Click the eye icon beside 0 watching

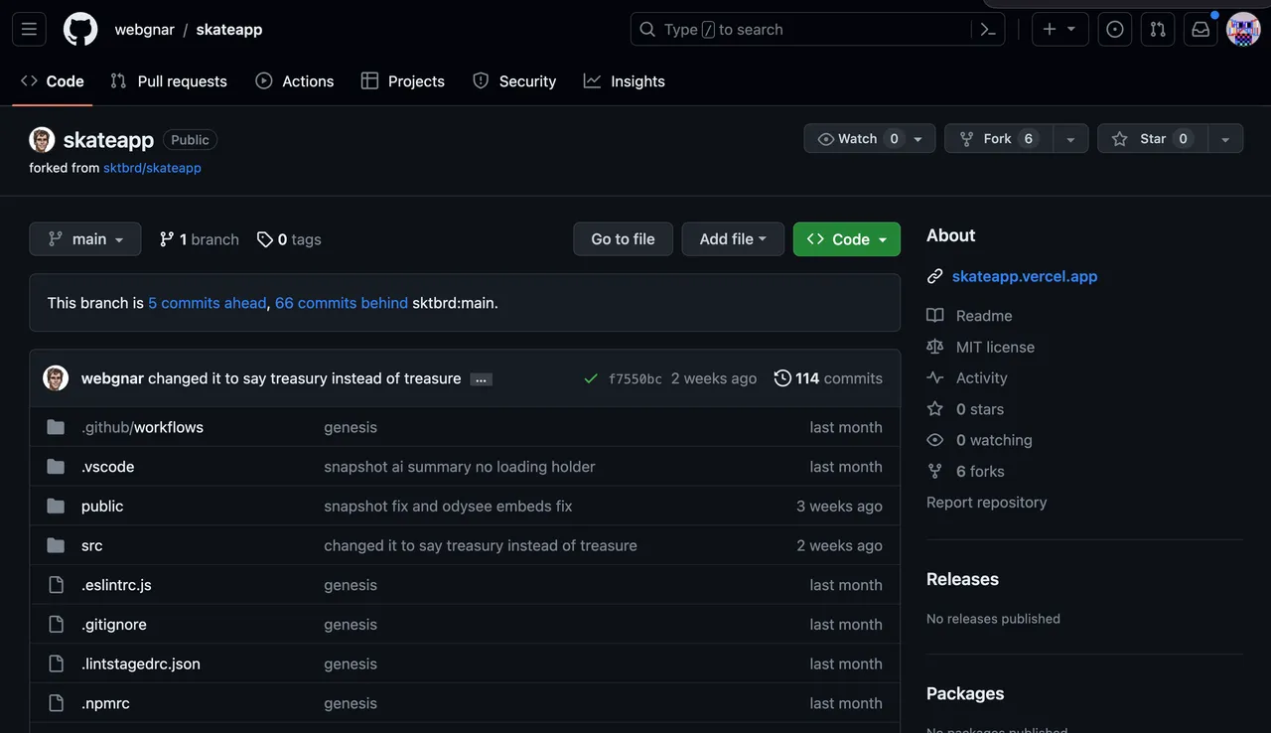click(934, 440)
